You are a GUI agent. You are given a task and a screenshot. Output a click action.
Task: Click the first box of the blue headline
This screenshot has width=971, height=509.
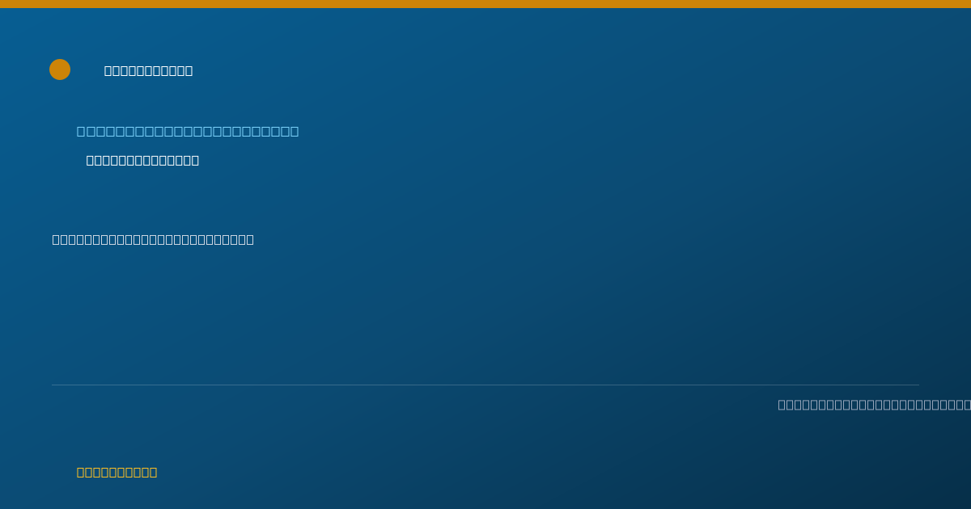(x=81, y=132)
